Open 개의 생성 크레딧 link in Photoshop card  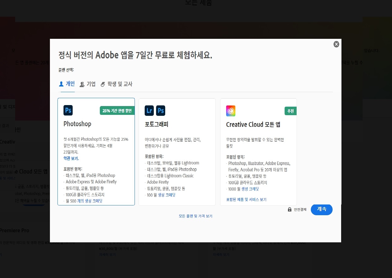point(90,201)
